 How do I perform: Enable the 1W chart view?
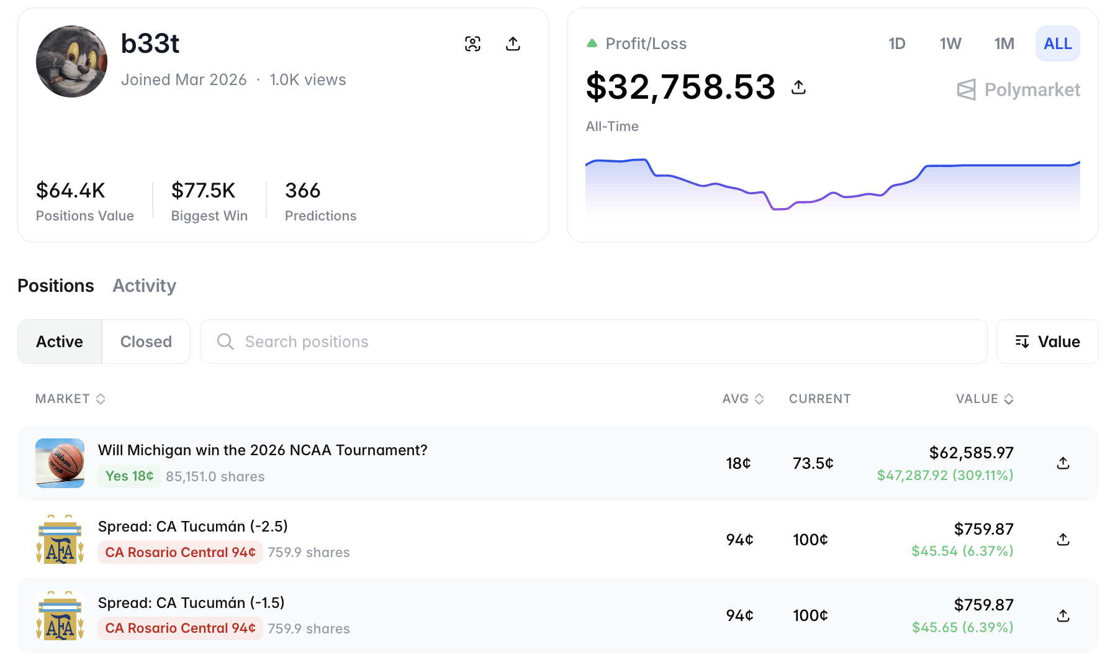(950, 43)
